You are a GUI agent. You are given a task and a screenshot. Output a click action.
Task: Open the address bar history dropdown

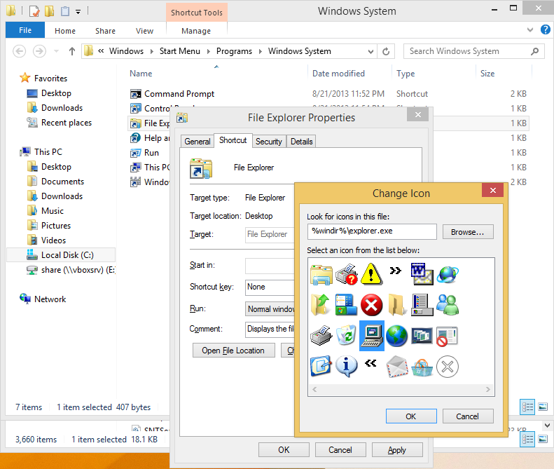point(371,51)
